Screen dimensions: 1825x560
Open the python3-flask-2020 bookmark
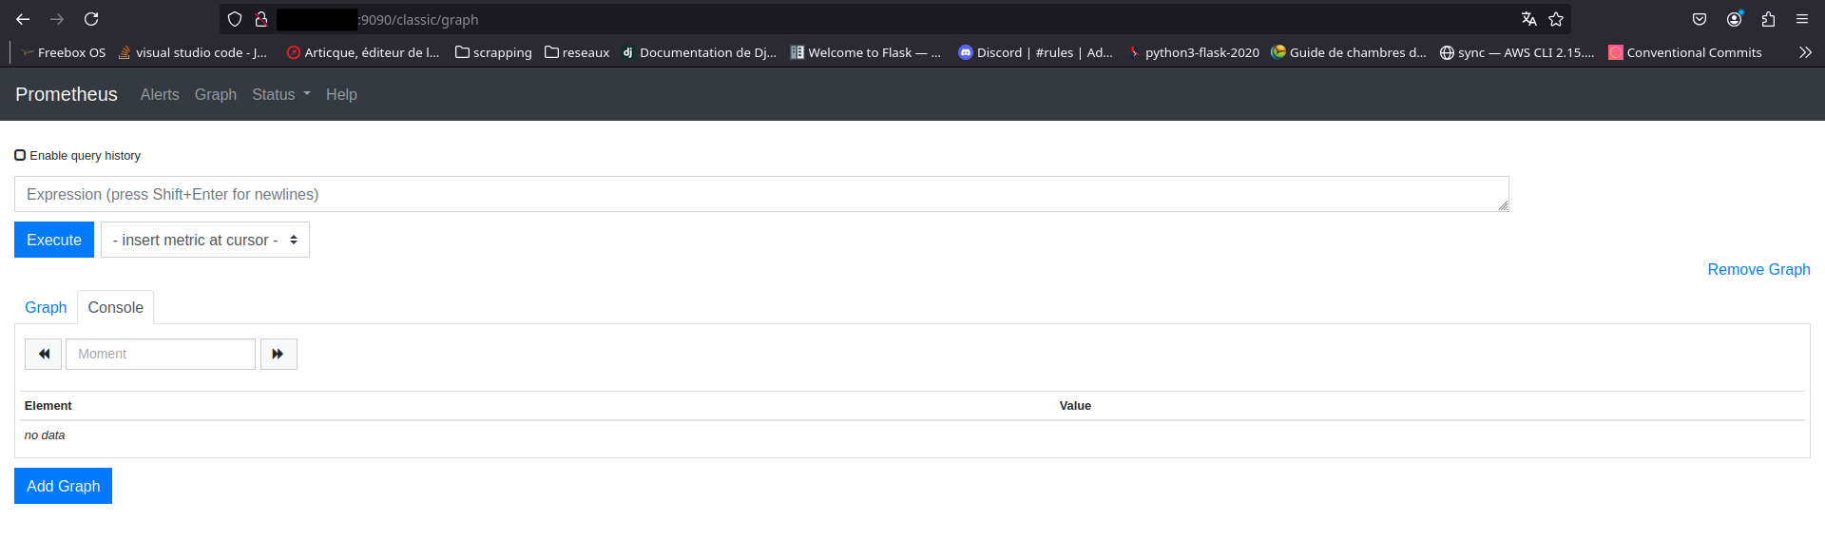point(1193,52)
